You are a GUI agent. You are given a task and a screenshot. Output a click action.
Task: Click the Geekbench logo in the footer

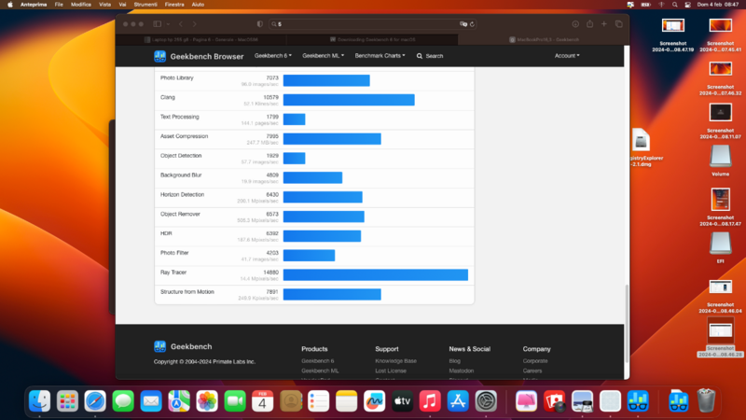[159, 346]
